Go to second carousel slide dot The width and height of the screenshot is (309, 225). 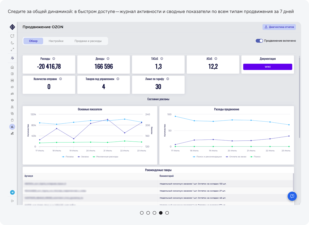(148, 213)
